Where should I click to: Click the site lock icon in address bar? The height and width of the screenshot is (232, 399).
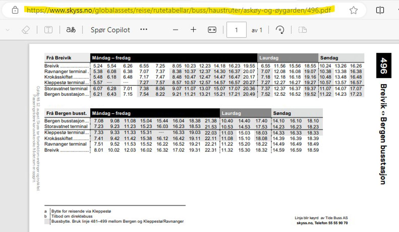click(15, 10)
